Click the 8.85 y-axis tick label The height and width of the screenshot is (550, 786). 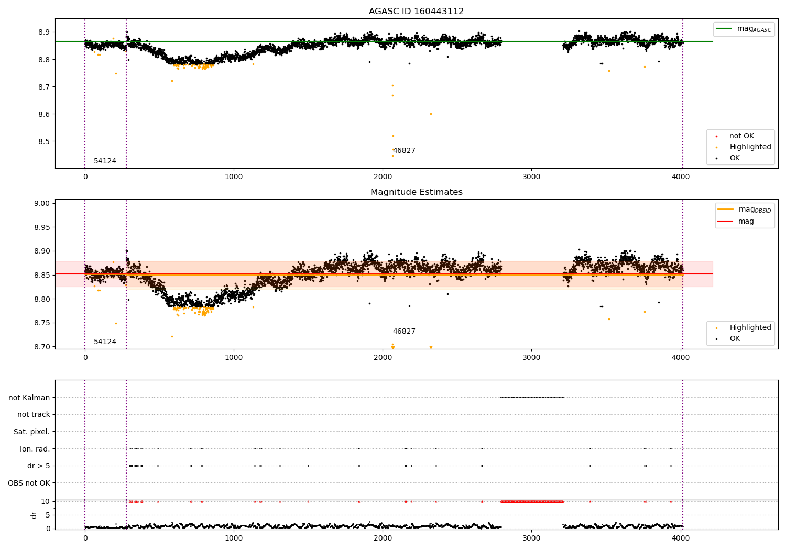(42, 275)
